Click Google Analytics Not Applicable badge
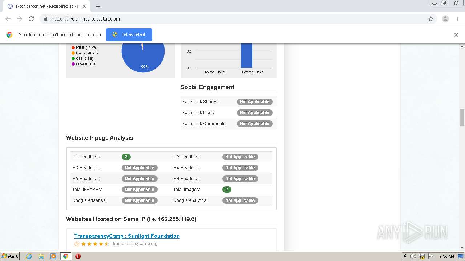Viewport: 465px width, 261px height. coord(240,200)
